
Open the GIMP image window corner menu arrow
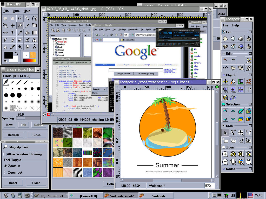pos(45,15)
